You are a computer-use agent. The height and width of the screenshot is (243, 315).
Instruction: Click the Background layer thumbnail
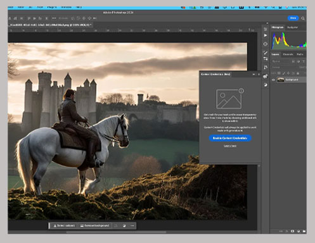281,80
